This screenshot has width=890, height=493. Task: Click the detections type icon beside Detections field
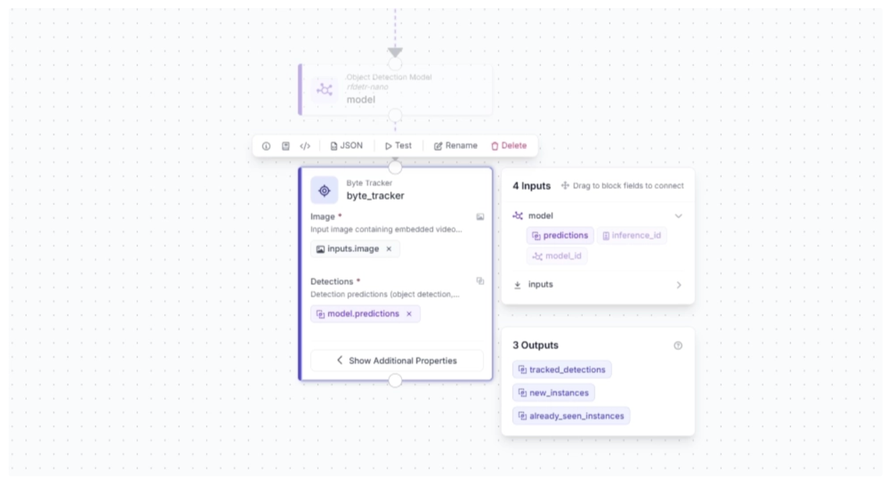pos(480,281)
